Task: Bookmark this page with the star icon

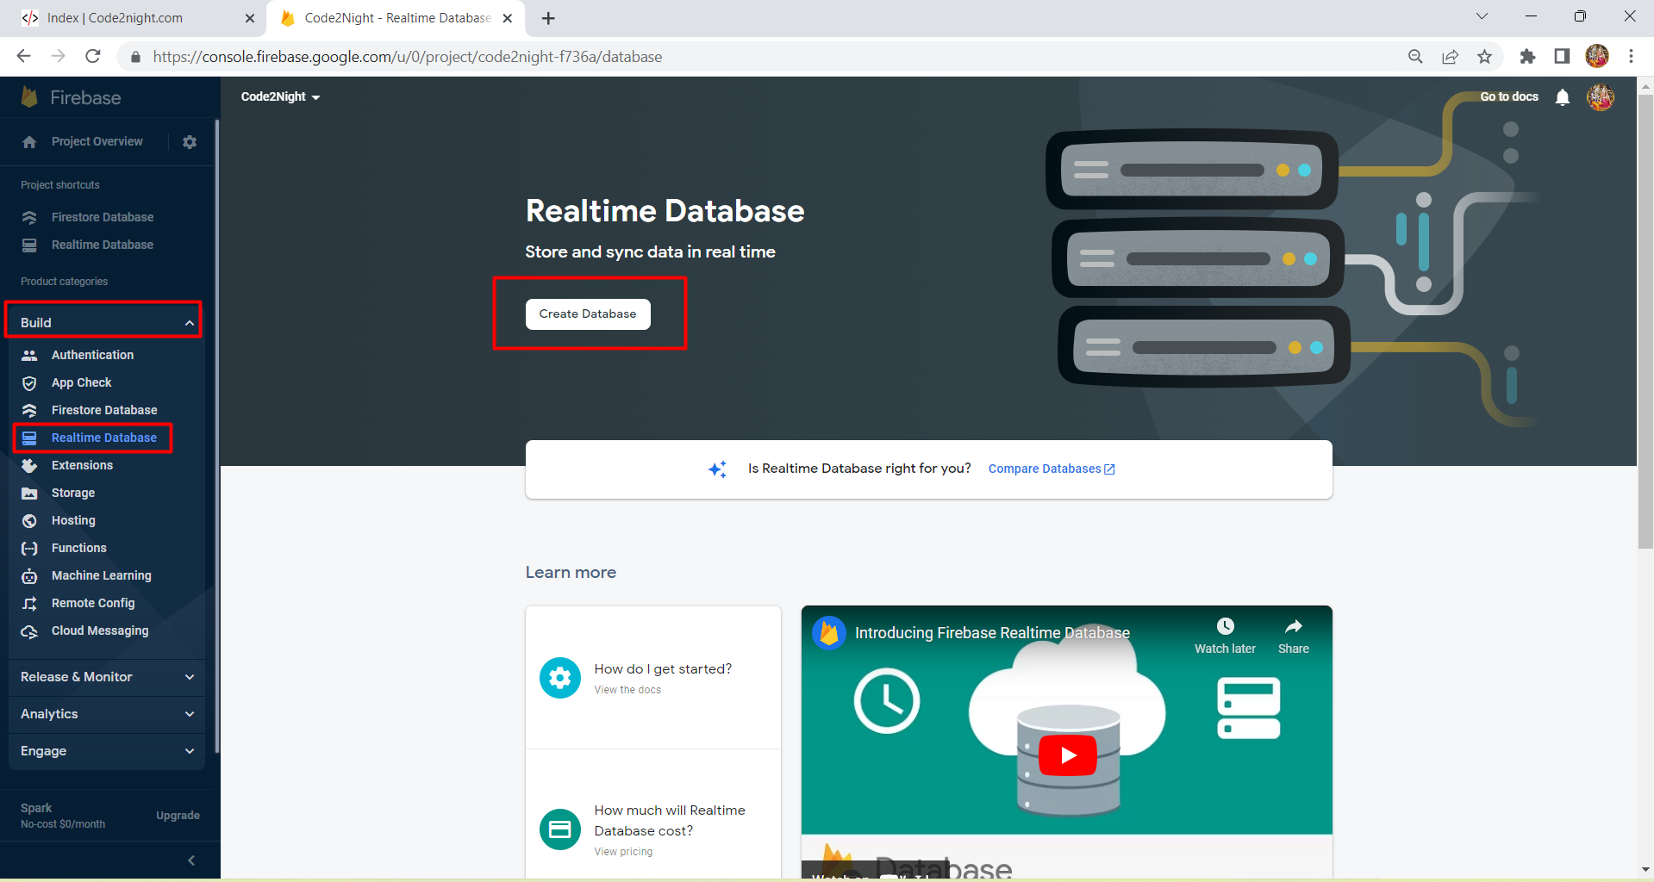Action: [1484, 56]
